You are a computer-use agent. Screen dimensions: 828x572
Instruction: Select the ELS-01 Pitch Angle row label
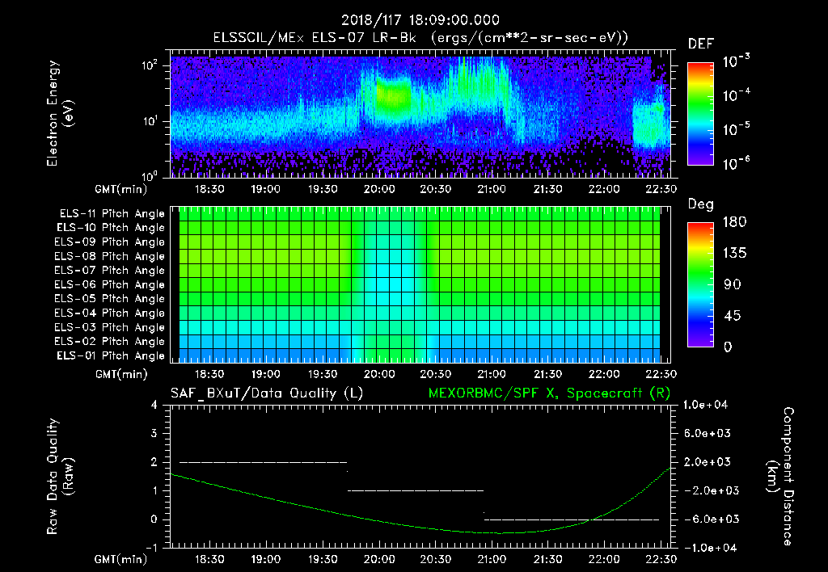(x=111, y=355)
